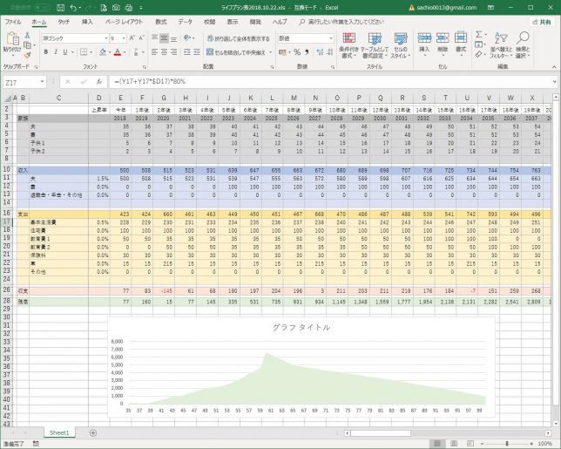
Task: Open Cell Styles (セルのスタイル)
Action: (x=401, y=45)
